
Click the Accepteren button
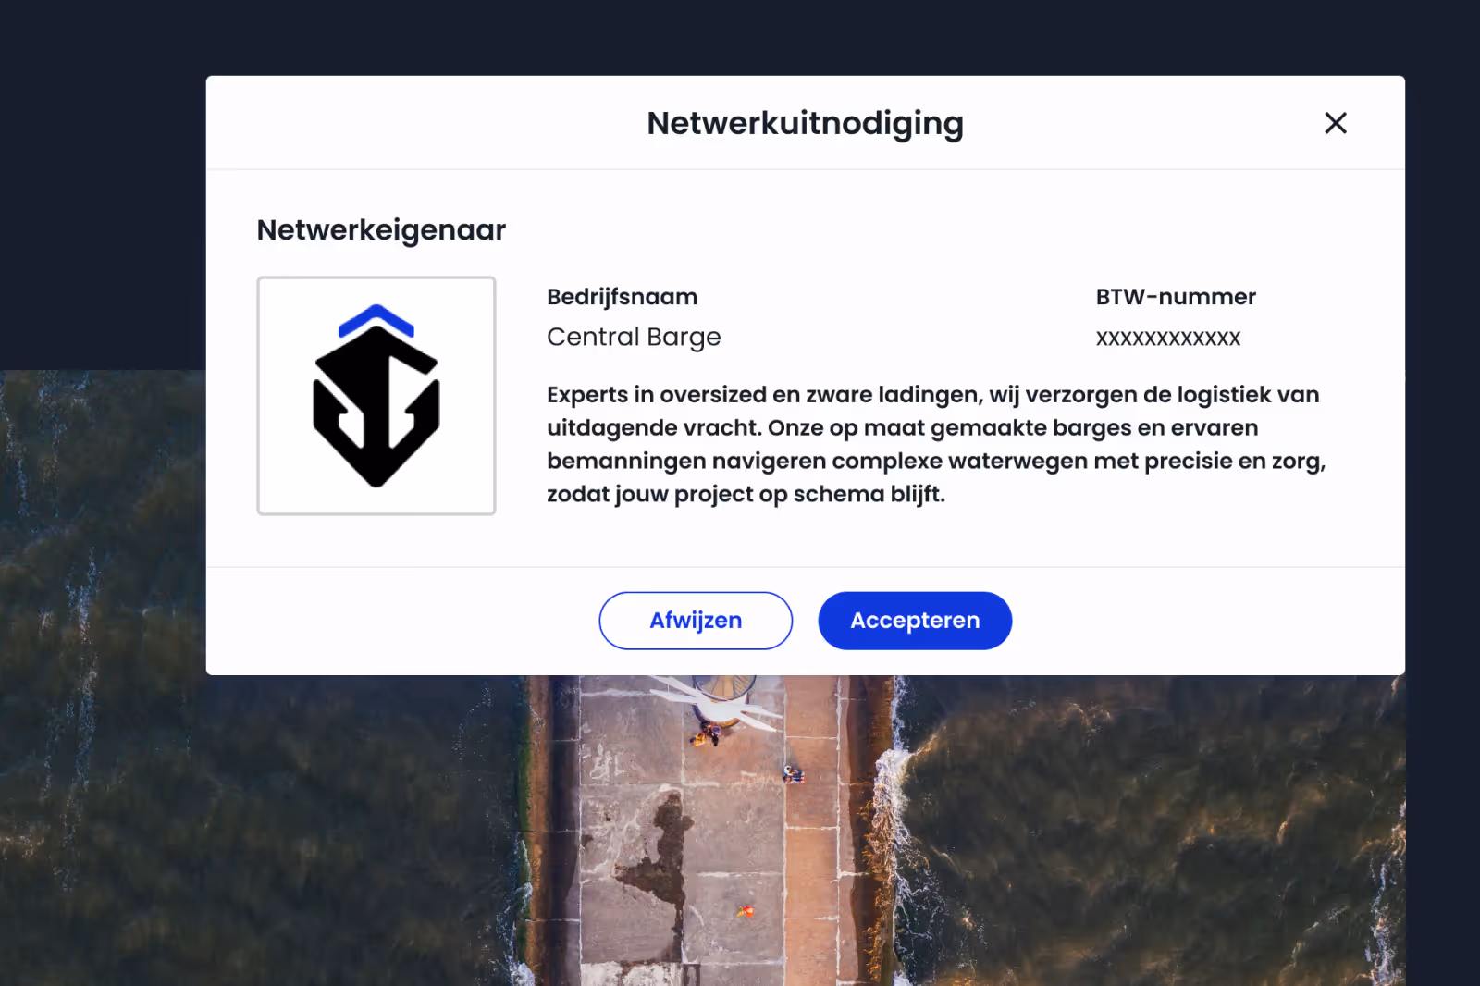point(915,621)
